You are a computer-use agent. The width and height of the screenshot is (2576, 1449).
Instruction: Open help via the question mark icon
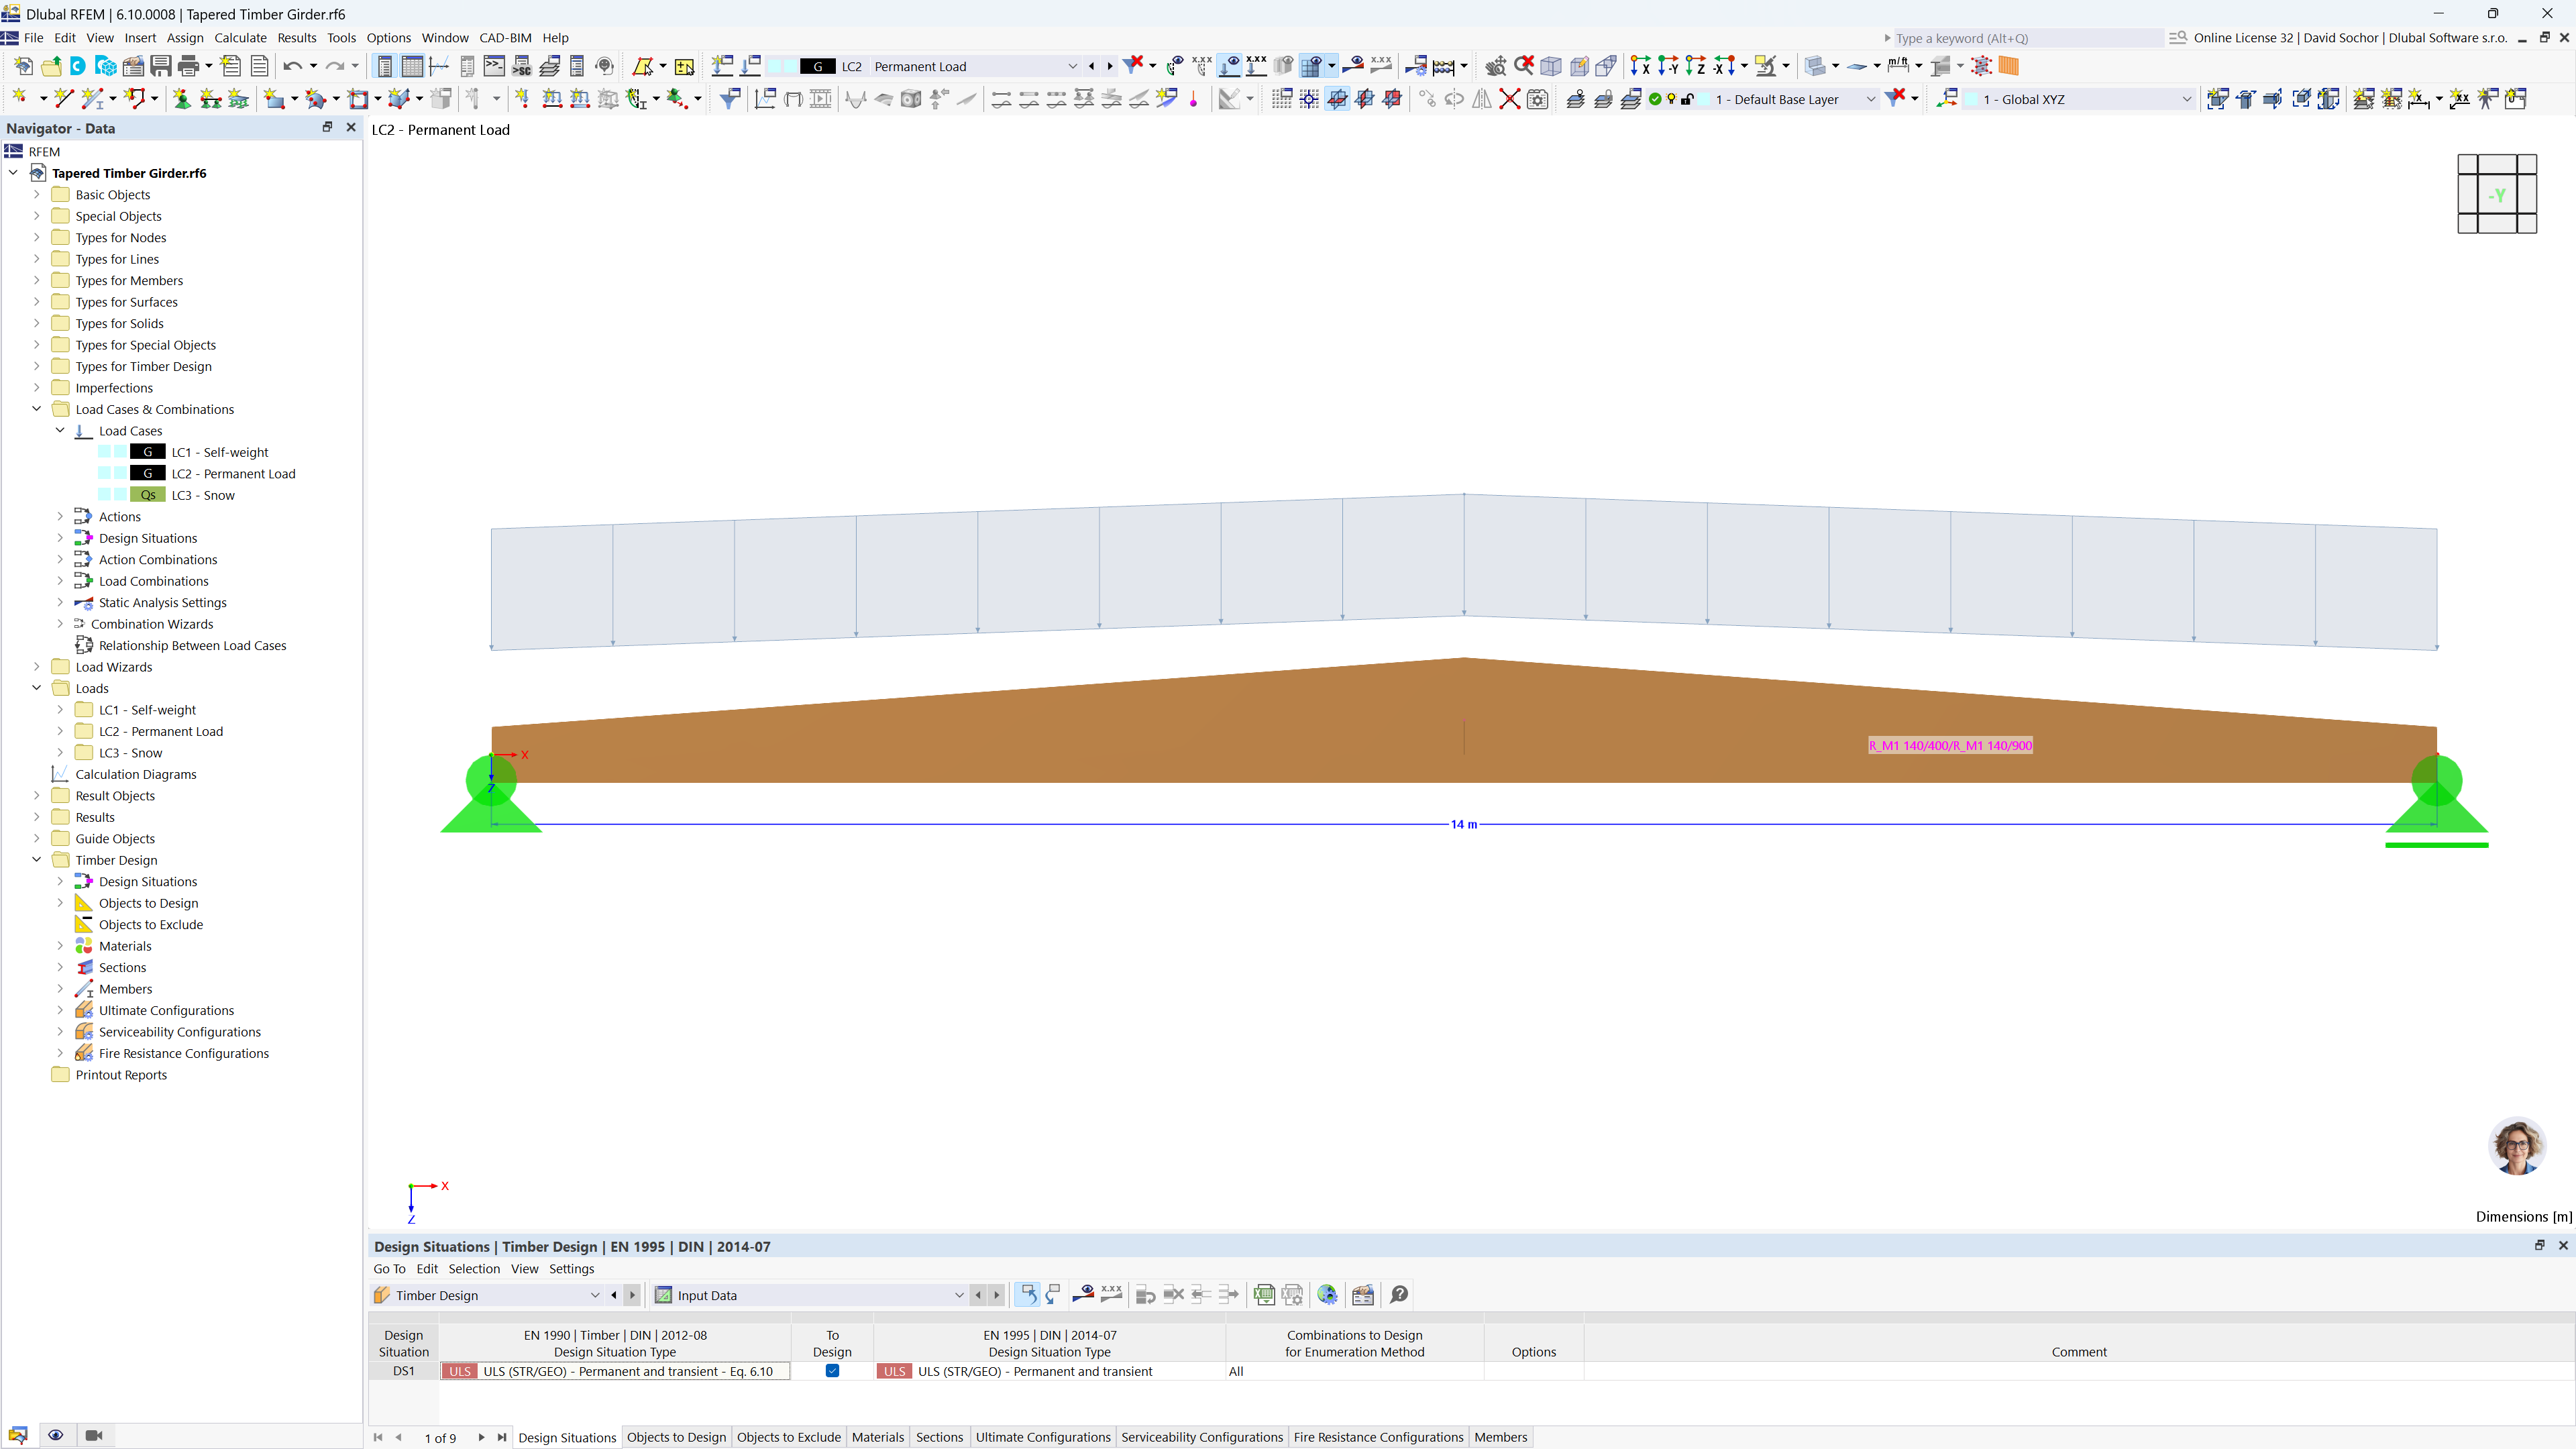coord(1399,1295)
